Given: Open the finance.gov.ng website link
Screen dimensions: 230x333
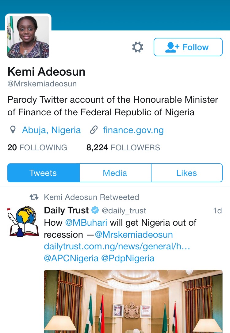Looking at the screenshot, I should click(x=133, y=130).
